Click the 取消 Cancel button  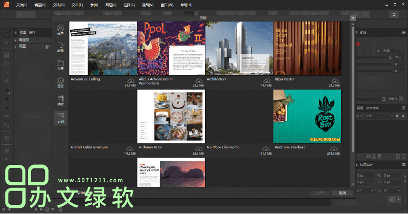coord(342,193)
